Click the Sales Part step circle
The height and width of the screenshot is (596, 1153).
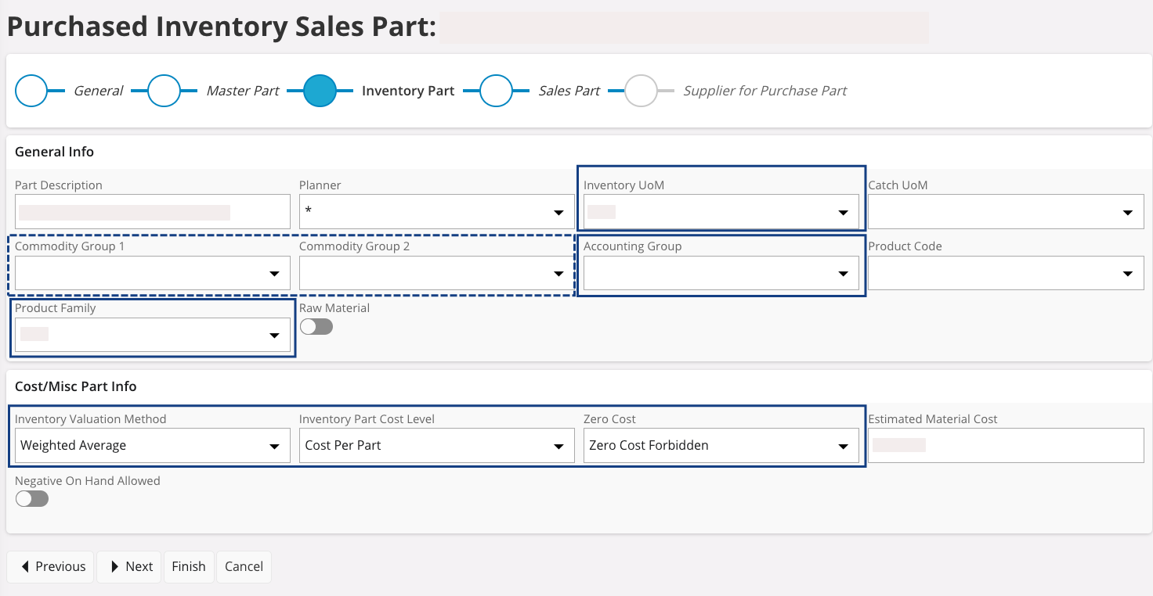496,91
